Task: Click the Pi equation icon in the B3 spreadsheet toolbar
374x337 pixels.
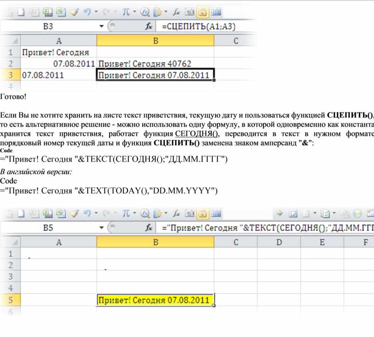Action: click(x=126, y=12)
